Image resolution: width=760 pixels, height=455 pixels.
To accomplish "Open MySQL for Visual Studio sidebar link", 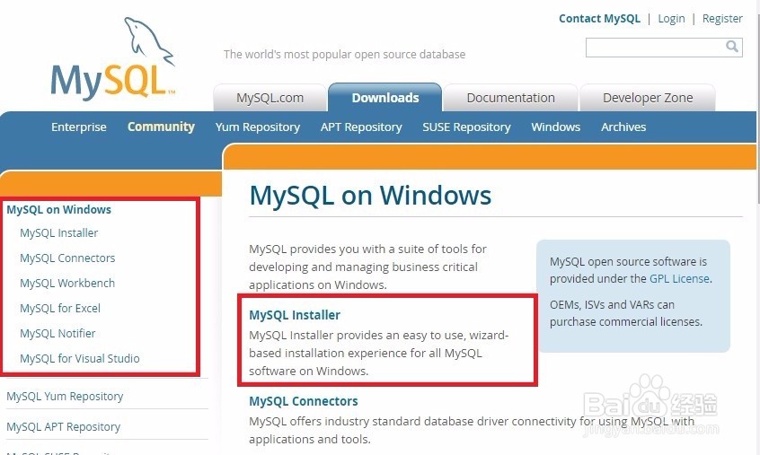I will pyautogui.click(x=79, y=359).
